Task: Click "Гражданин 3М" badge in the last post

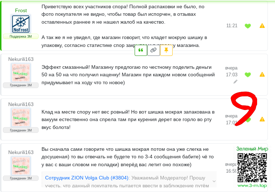Action: (x=21, y=178)
